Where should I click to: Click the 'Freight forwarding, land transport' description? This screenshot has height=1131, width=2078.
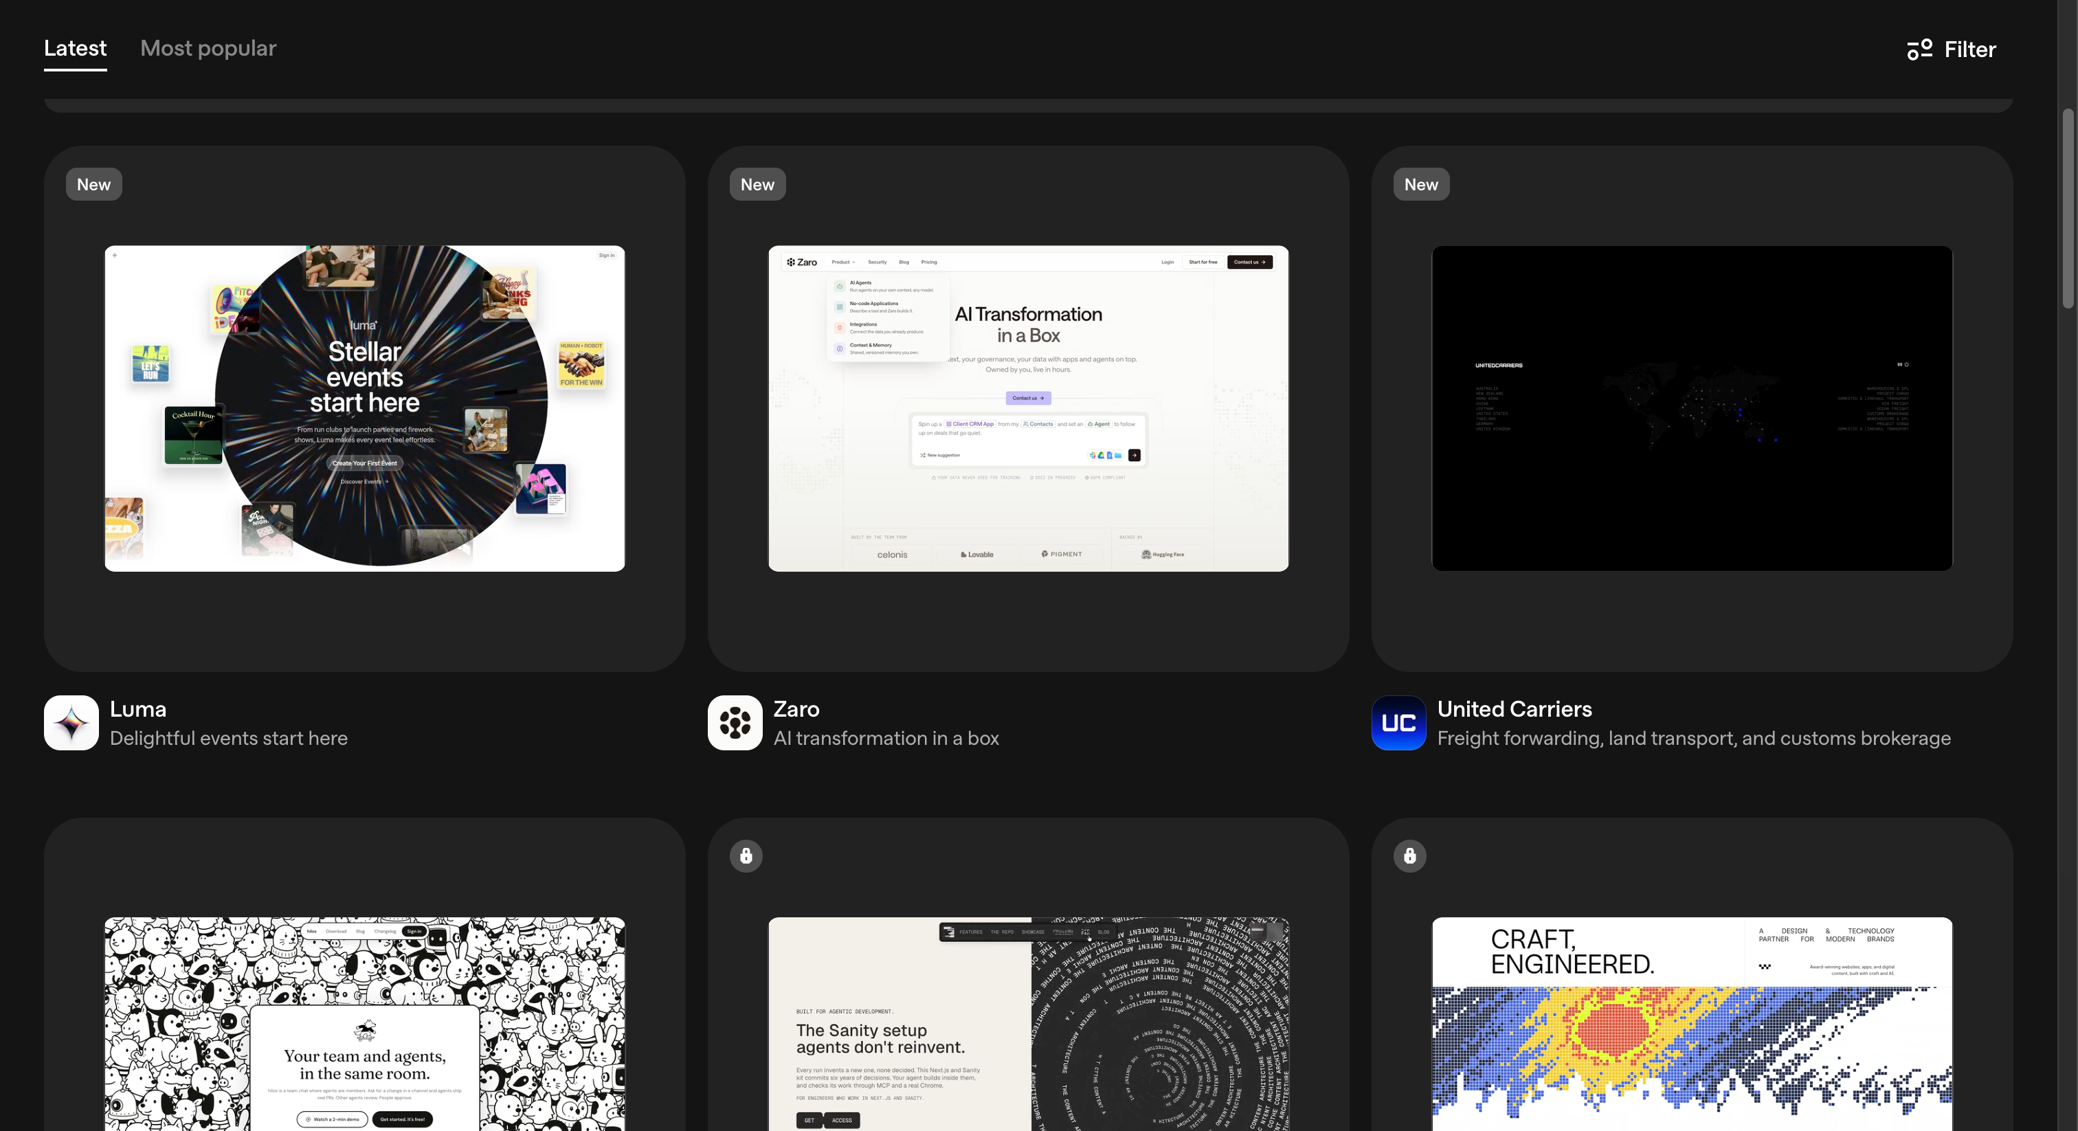point(1694,738)
